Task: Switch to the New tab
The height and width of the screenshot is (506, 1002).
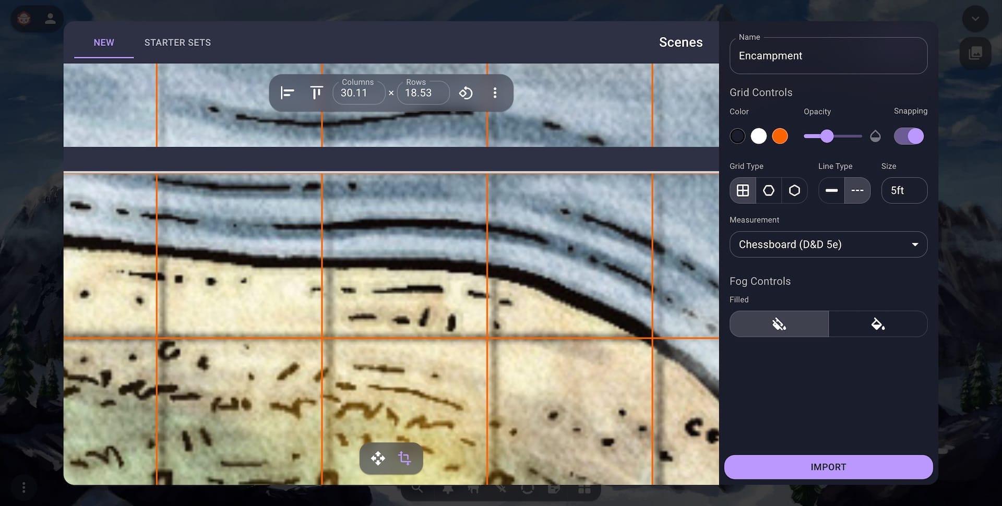Action: point(104,43)
